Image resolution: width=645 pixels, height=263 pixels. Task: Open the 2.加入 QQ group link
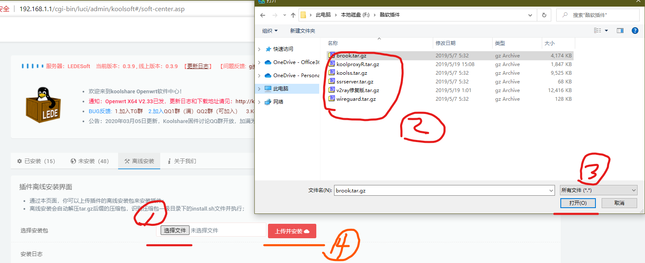[x=156, y=111]
